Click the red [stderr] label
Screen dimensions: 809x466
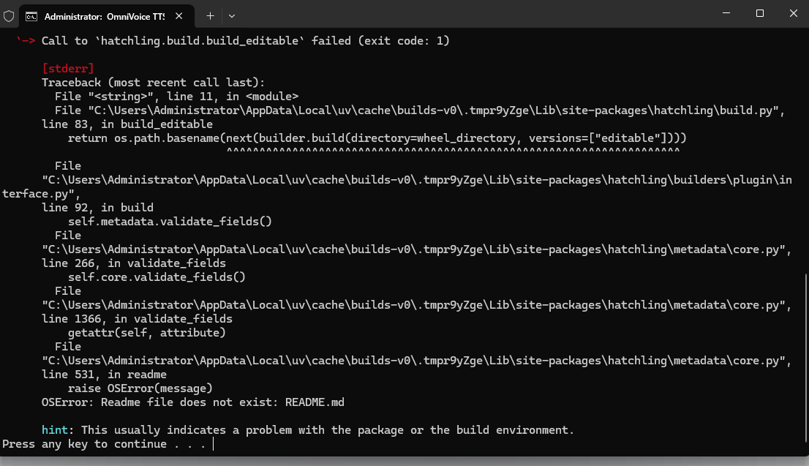68,69
